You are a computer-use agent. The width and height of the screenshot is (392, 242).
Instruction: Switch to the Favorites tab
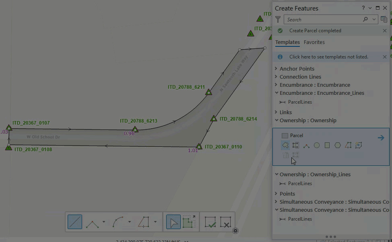click(314, 42)
